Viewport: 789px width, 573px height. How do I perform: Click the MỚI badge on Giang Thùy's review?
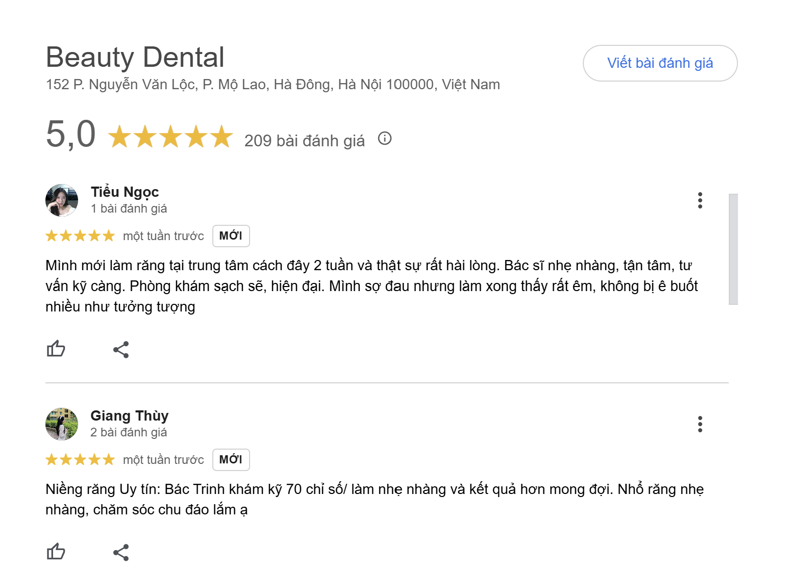tap(231, 460)
